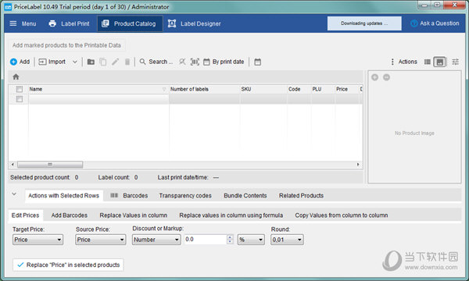Screen dimensions: 469x281
Task: Collapse the actions panel chevron
Action: (x=14, y=194)
